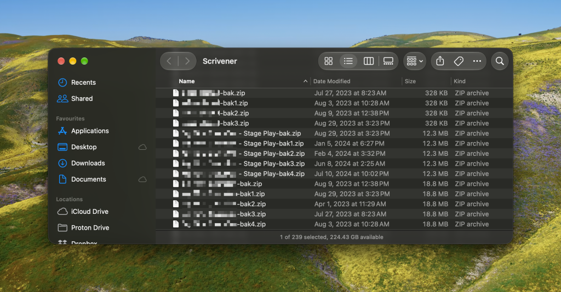Click the iCloud Drive cloud icon
561x292 pixels.
pos(62,212)
